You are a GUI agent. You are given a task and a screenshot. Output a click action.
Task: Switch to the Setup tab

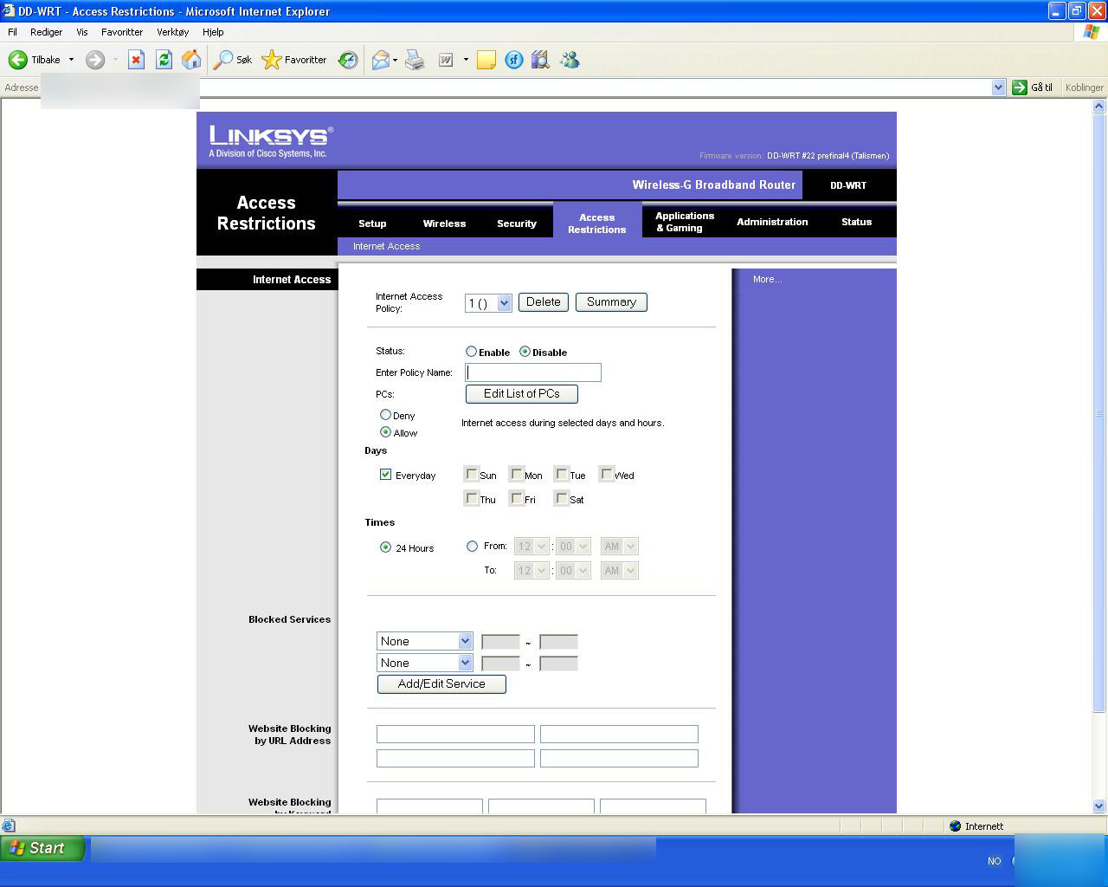coord(372,223)
